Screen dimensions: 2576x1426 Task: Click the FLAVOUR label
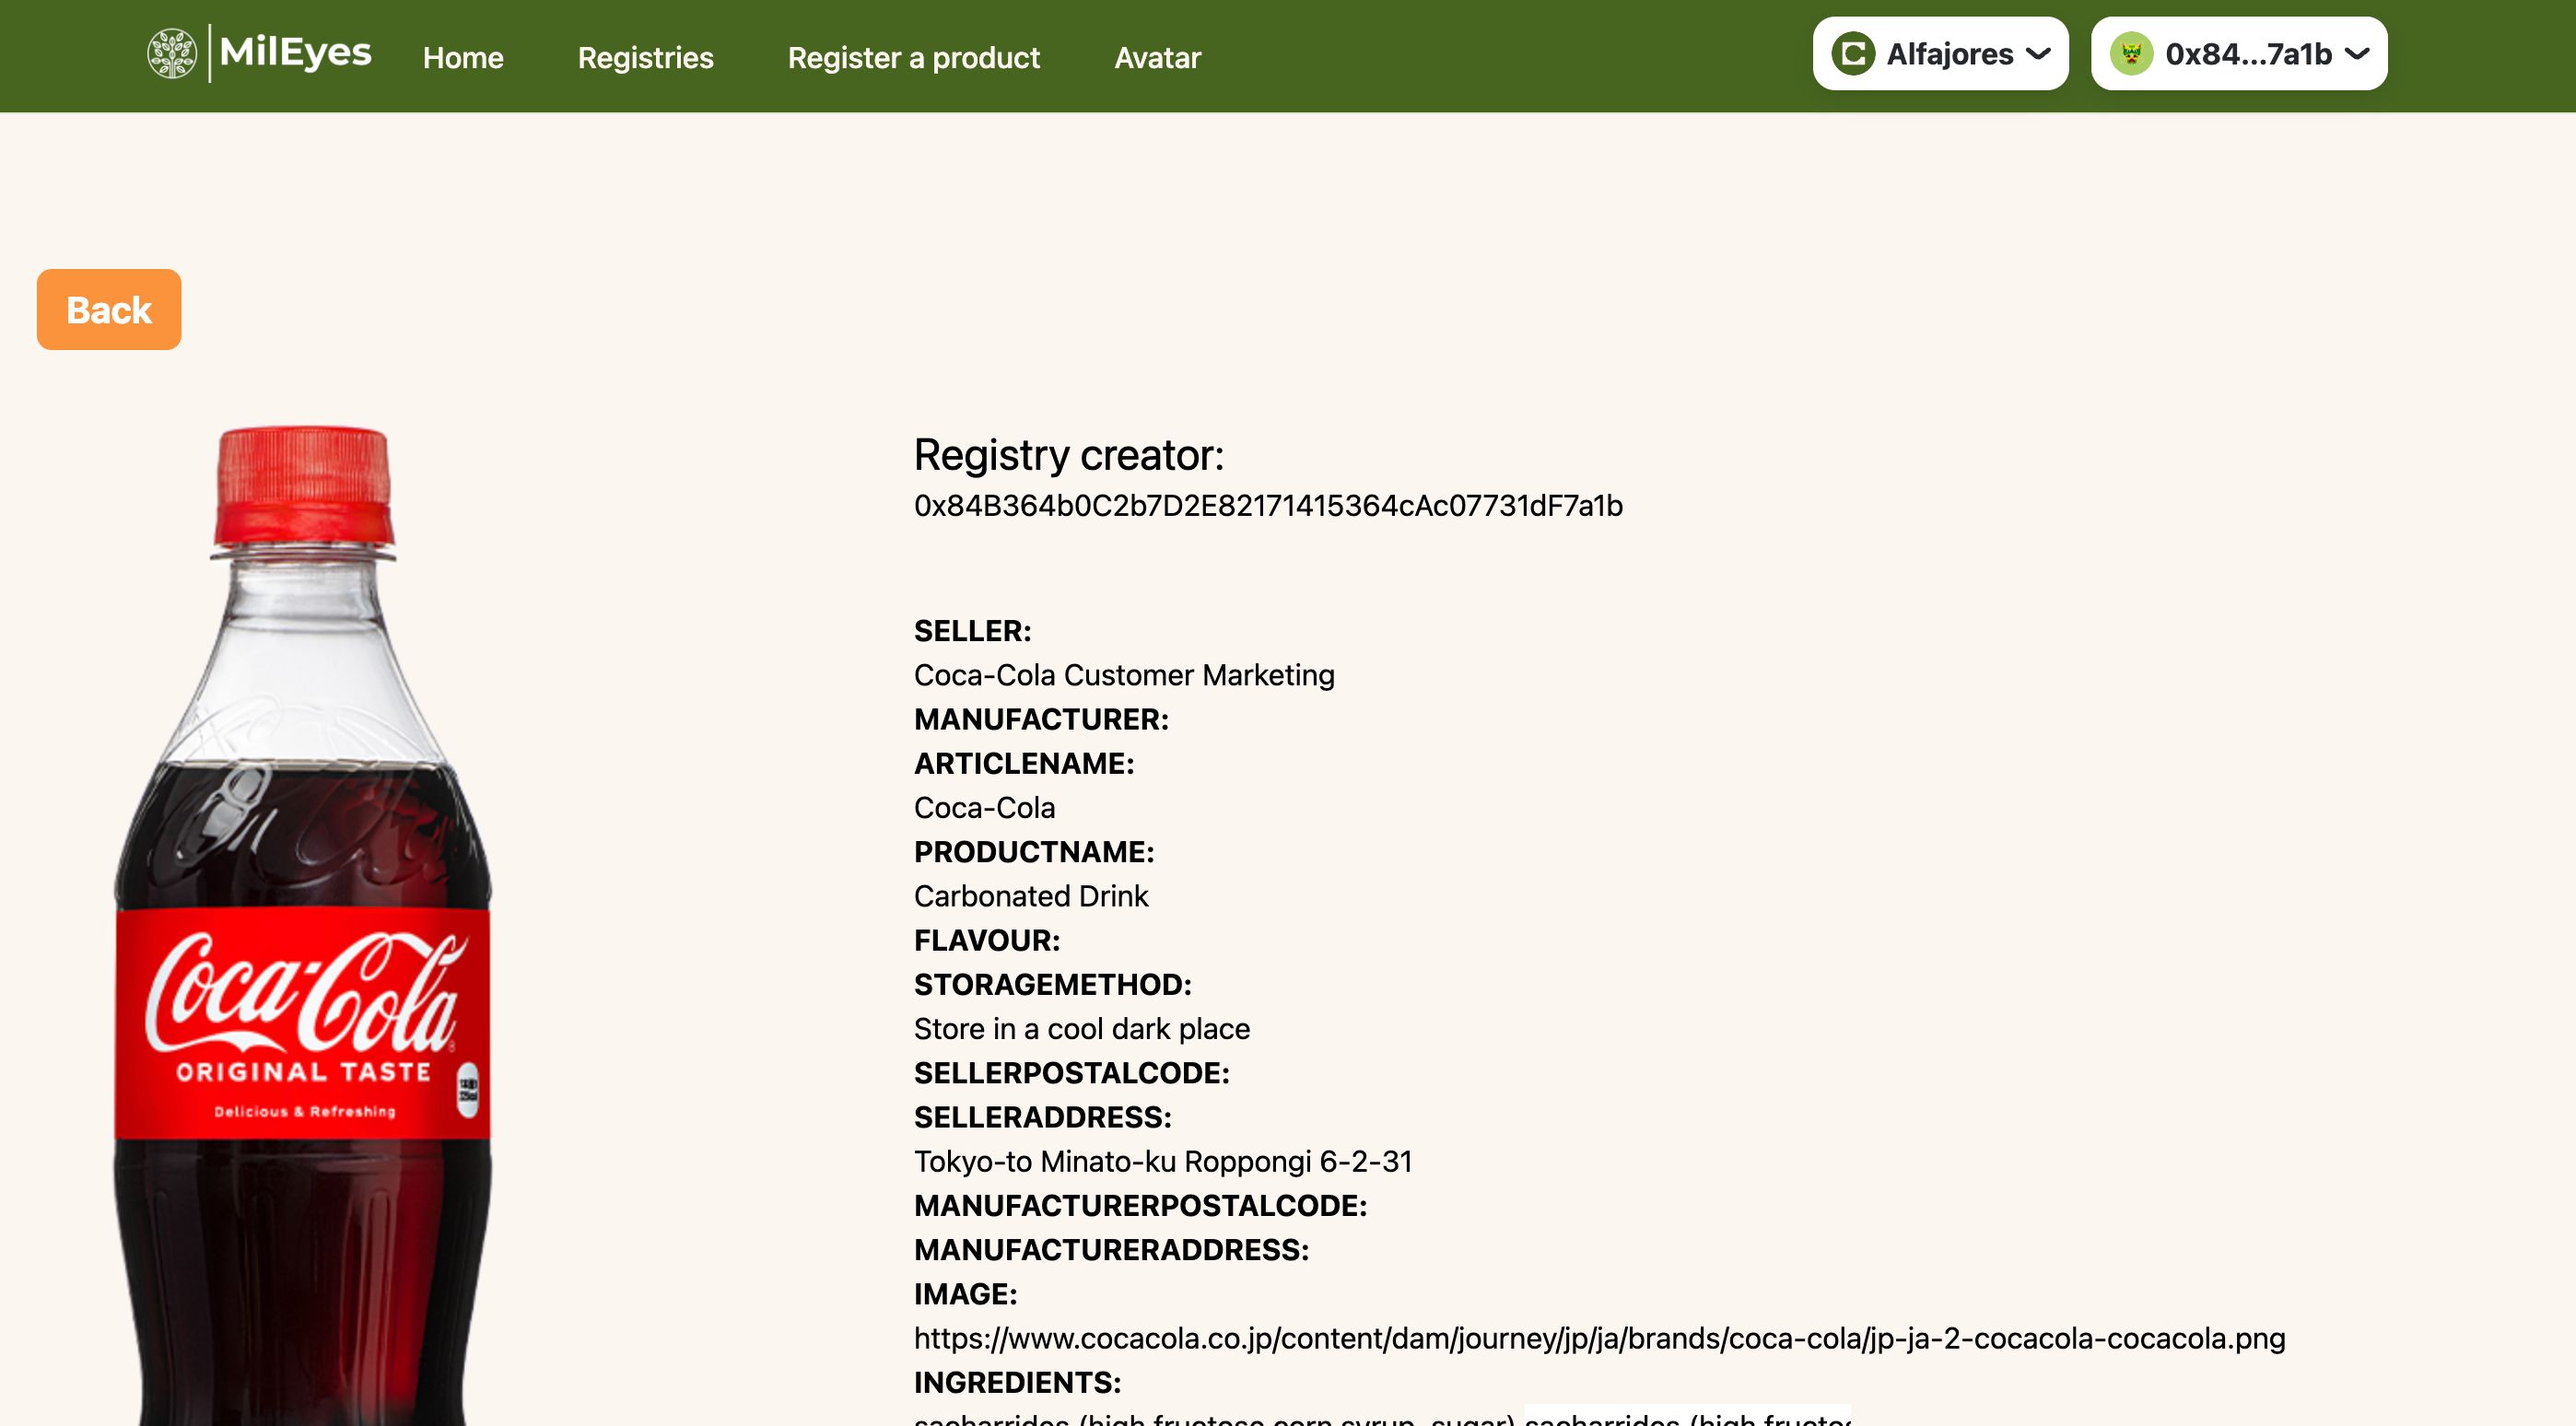pyautogui.click(x=986, y=940)
